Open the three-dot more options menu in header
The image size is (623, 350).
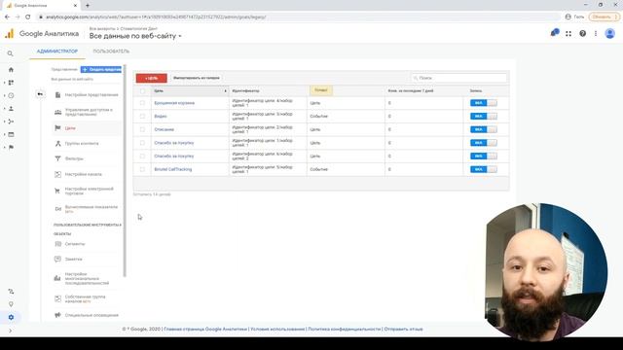pyautogui.click(x=596, y=34)
